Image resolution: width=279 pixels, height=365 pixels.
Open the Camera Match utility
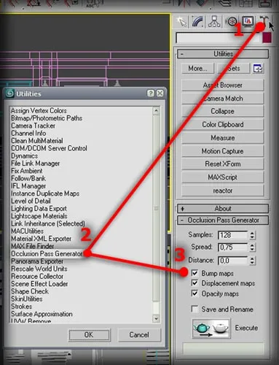(x=222, y=99)
